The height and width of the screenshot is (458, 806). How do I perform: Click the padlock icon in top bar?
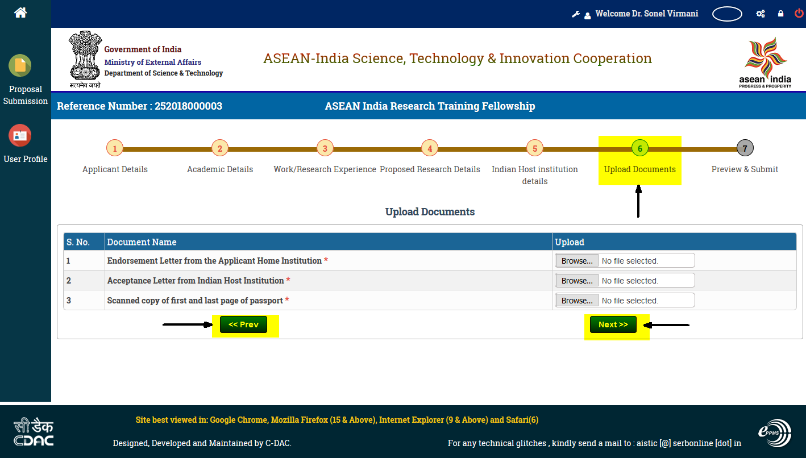click(x=781, y=14)
